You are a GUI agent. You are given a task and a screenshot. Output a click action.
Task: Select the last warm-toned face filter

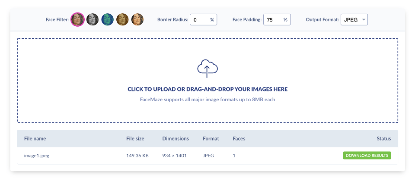137,19
